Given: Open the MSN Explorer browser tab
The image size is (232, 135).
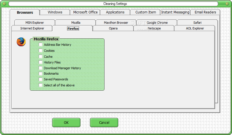Looking at the screenshot, I should tap(35, 23).
